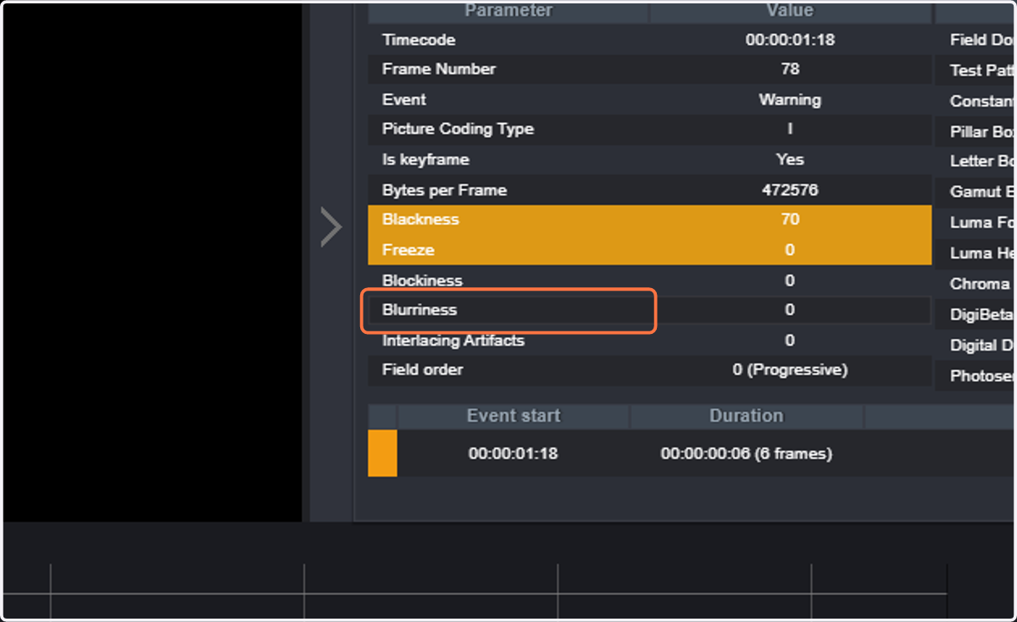Viewport: 1017px width, 622px height.
Task: Select the Is keyframe row
Action: (649, 160)
